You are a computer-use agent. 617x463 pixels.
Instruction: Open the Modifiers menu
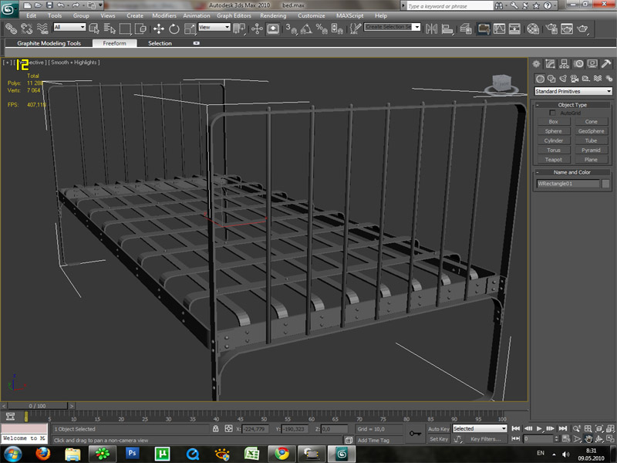tap(164, 15)
